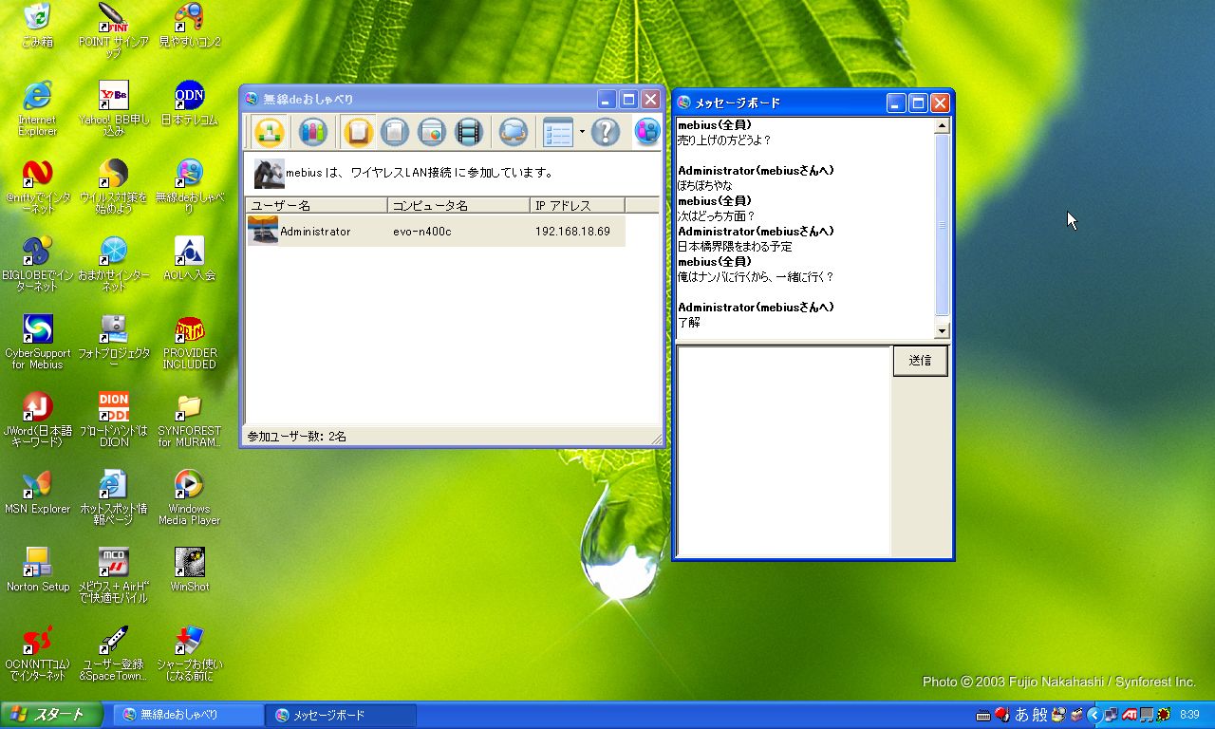This screenshot has width=1215, height=729.
Task: Sort user list by ユーザー名 column
Action: pos(315,205)
